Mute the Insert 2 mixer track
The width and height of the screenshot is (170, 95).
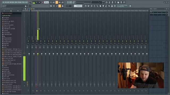(x=37, y=41)
